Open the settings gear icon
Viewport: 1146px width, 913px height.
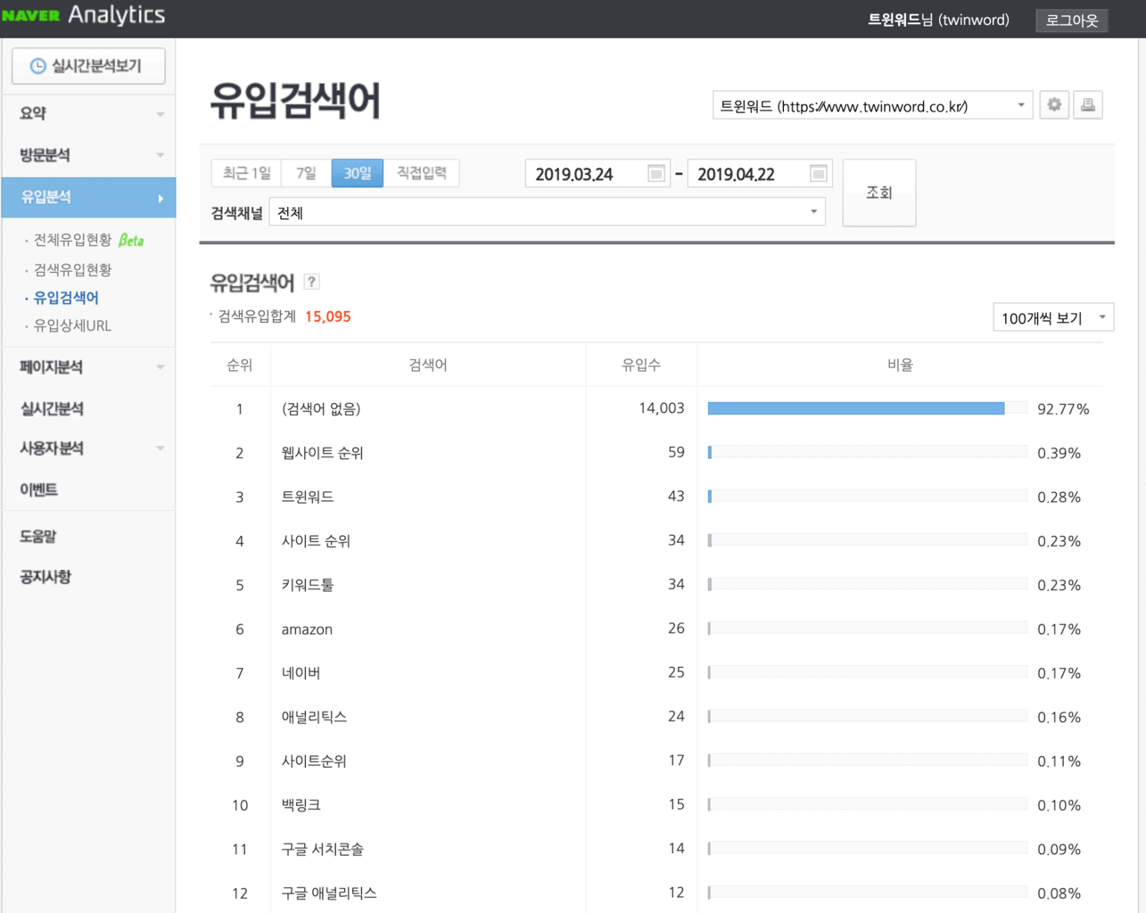tap(1054, 105)
